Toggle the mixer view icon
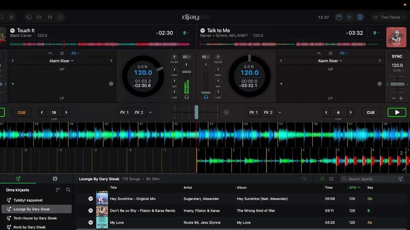The height and width of the screenshot is (230, 410). click(x=360, y=17)
